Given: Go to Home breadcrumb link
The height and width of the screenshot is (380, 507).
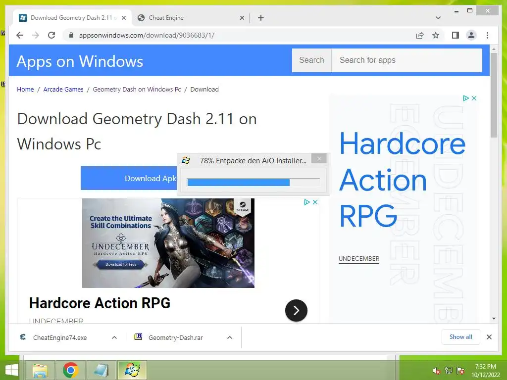Looking at the screenshot, I should tap(25, 89).
